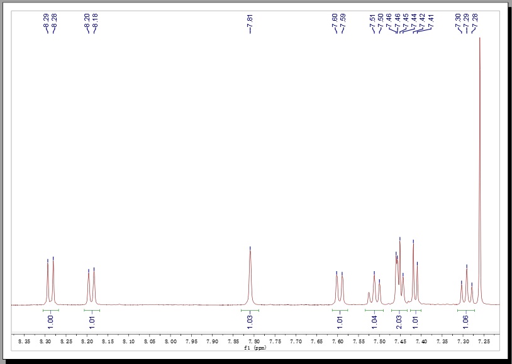
Task: Select the 1.03 integral value
Action: tap(250, 322)
